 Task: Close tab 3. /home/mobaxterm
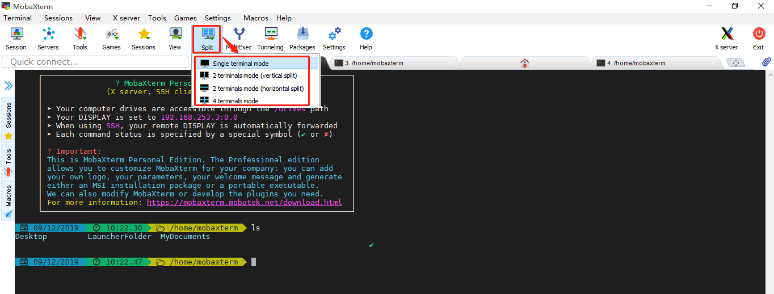450,63
